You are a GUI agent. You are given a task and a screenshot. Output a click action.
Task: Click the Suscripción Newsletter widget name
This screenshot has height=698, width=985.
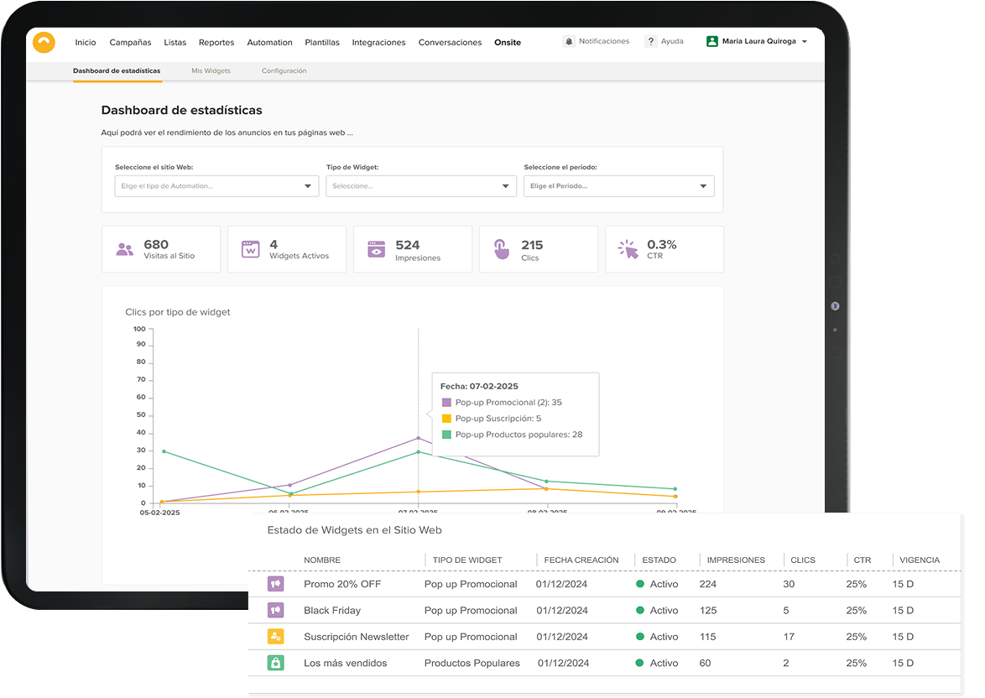pyautogui.click(x=357, y=637)
